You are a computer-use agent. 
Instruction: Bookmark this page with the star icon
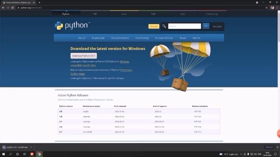click(266, 8)
